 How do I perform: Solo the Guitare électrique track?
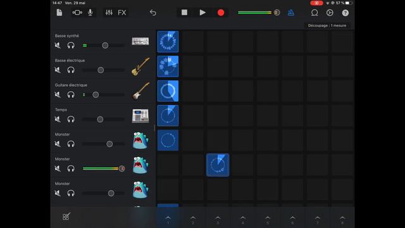coord(71,94)
